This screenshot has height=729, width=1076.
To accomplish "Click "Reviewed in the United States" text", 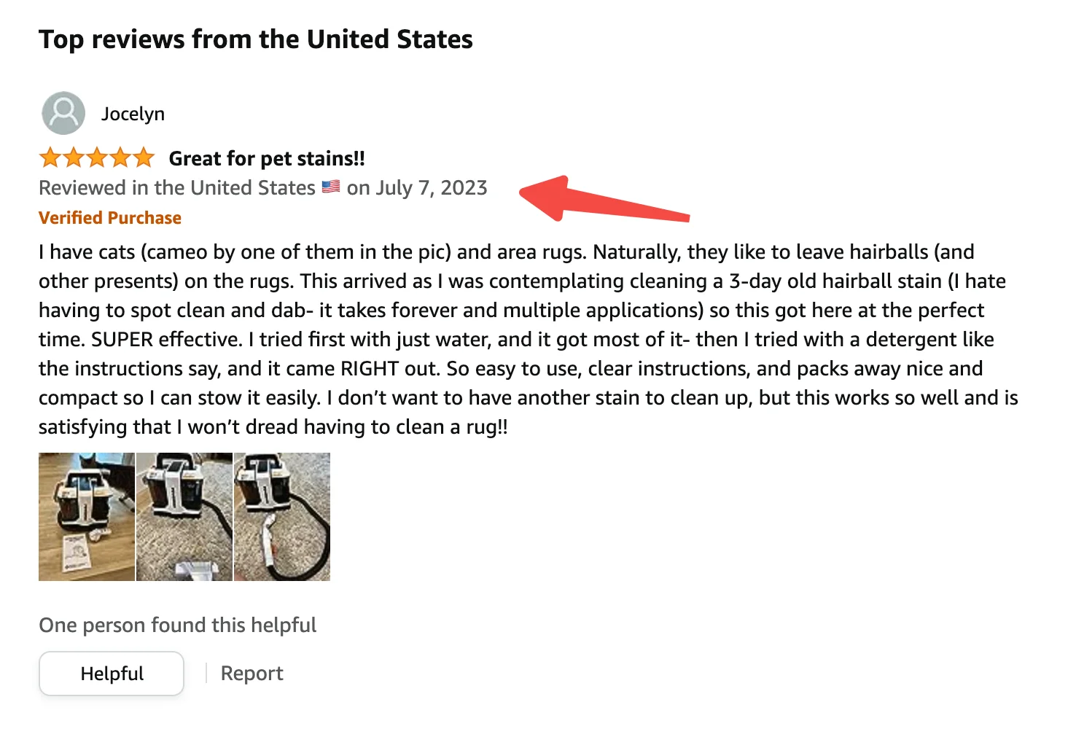I will (177, 188).
